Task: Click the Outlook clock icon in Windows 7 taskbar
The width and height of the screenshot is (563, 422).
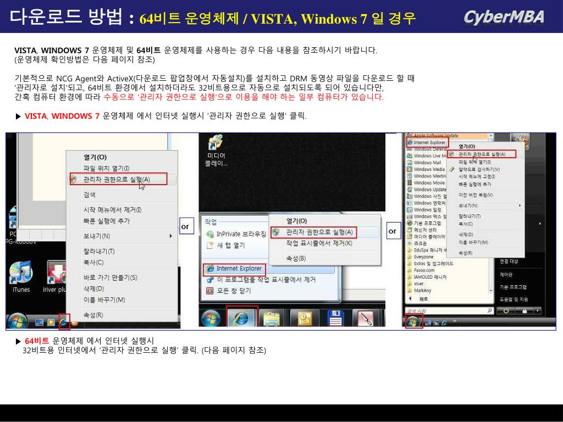Action: click(305, 318)
